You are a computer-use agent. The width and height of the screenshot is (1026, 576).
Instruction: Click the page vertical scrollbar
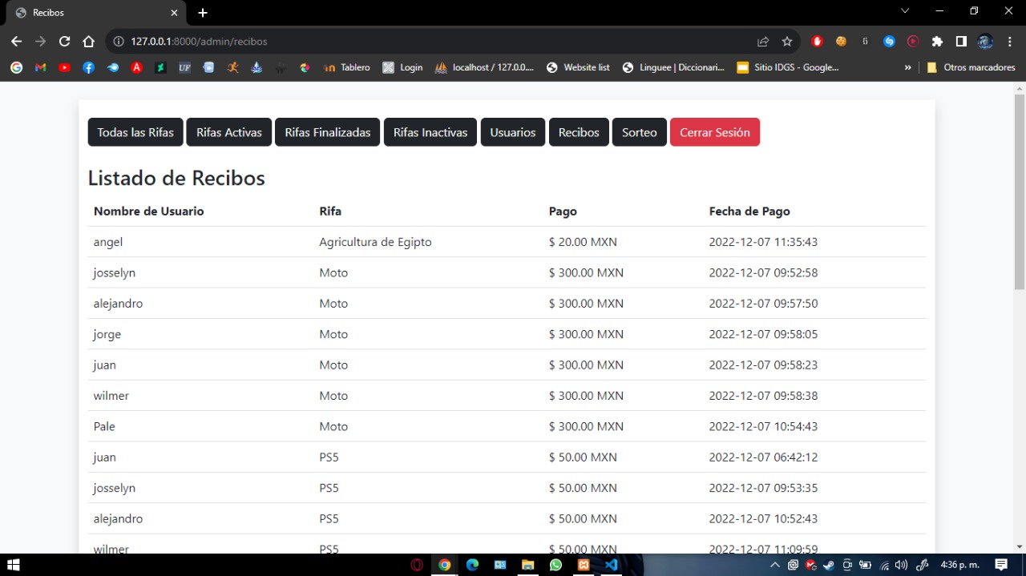pyautogui.click(x=1020, y=192)
